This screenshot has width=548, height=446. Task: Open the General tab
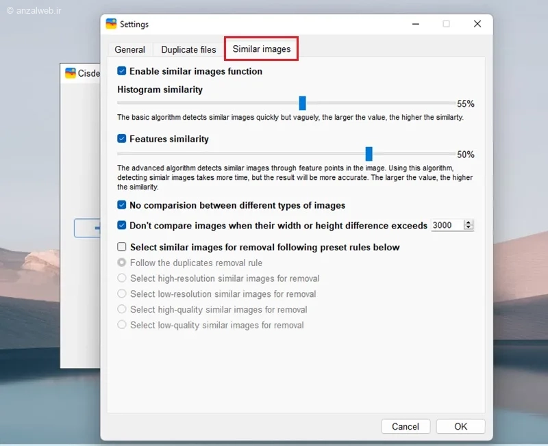click(129, 49)
